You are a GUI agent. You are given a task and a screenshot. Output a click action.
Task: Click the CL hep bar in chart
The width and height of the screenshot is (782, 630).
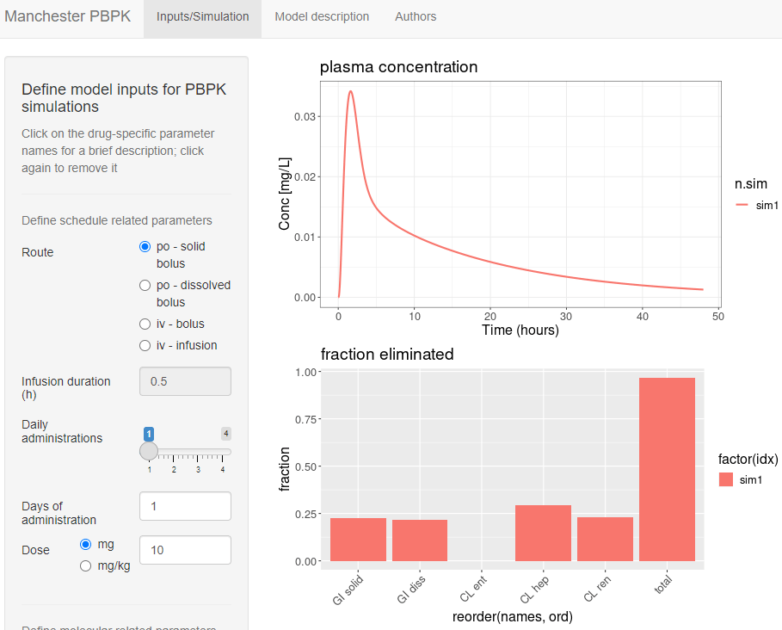543,534
